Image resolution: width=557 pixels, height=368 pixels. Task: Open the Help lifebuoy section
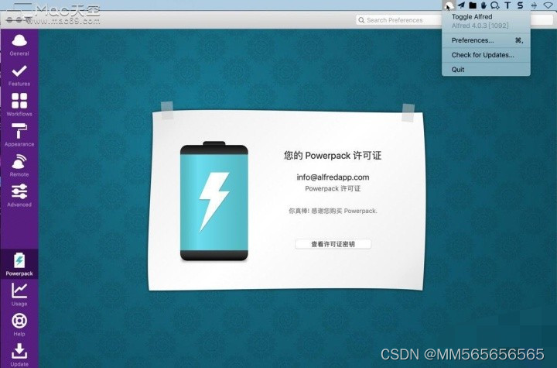pyautogui.click(x=19, y=325)
